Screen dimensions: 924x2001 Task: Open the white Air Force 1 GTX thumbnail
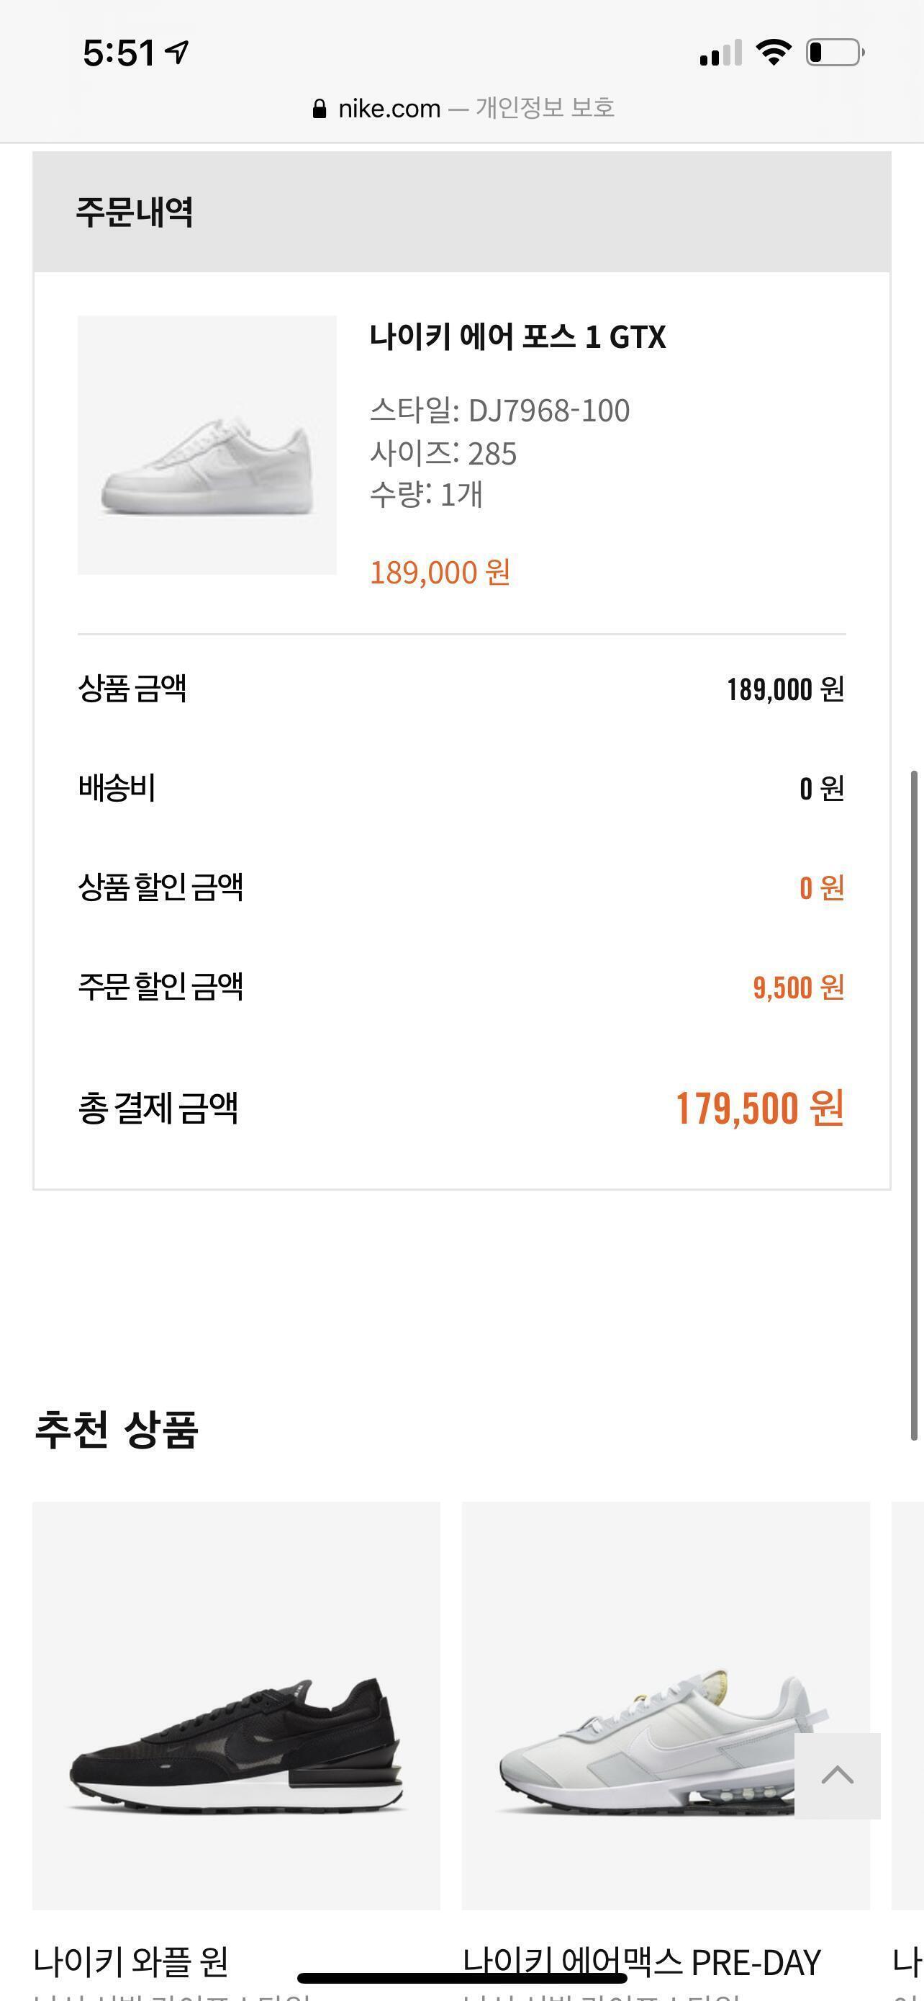(207, 445)
